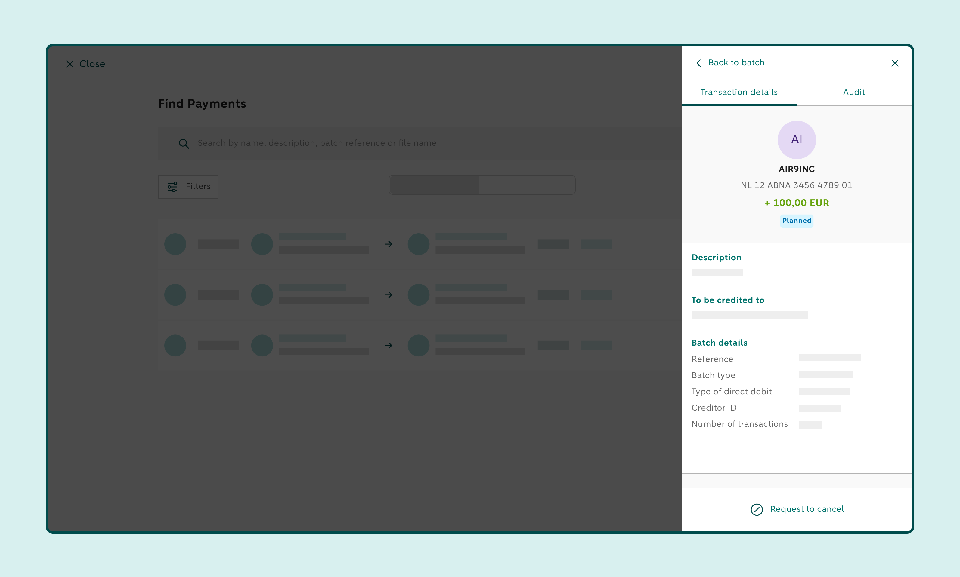Click the Close label at top left
The height and width of the screenshot is (577, 960).
click(92, 64)
